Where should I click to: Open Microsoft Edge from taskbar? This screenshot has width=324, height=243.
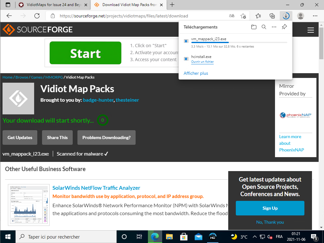155,237
